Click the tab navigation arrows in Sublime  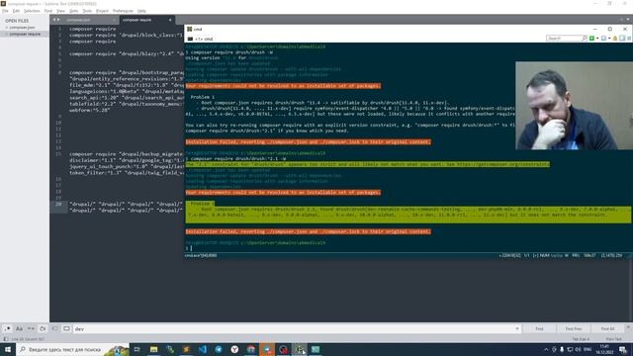point(56,20)
